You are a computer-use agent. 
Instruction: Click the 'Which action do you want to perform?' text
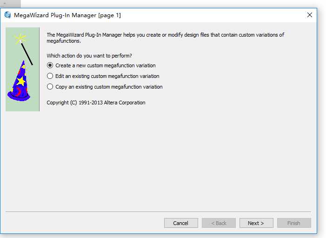pos(89,56)
